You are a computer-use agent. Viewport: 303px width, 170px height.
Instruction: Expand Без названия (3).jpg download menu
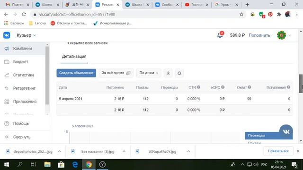124,152
